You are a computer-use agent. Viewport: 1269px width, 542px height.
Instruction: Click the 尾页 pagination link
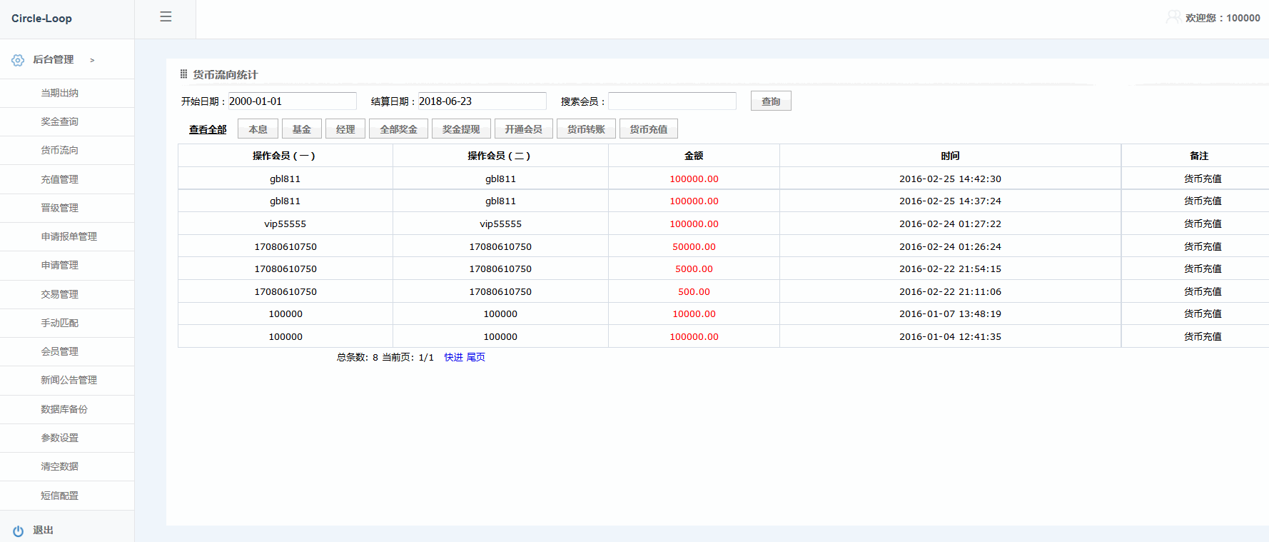pyautogui.click(x=476, y=357)
